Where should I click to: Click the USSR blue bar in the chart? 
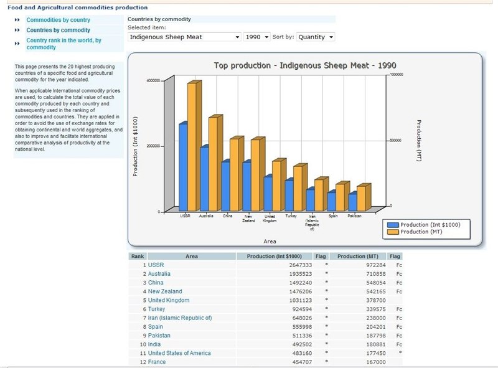[183, 167]
